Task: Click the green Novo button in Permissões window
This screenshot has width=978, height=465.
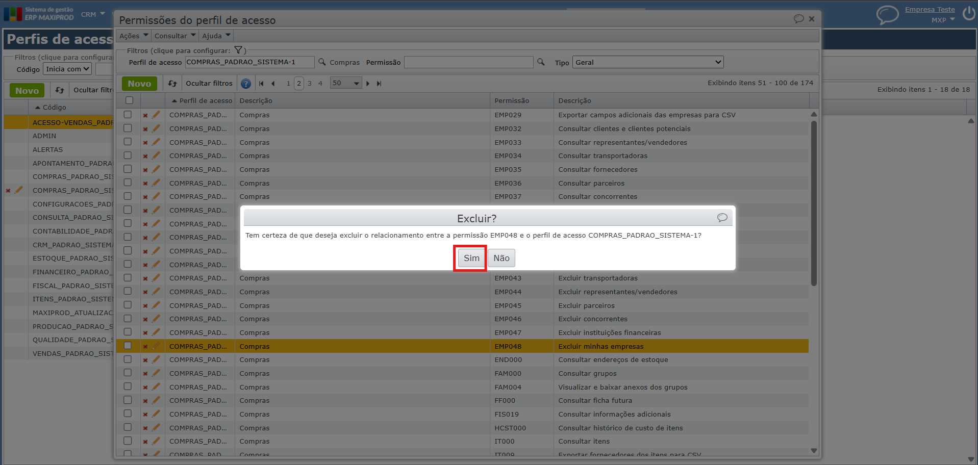Action: click(x=139, y=84)
